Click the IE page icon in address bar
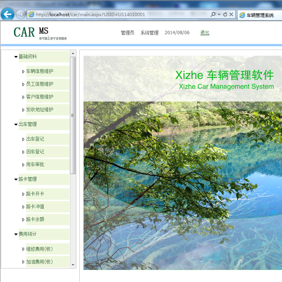Image resolution: width=282 pixels, height=282 pixels. (x=31, y=14)
